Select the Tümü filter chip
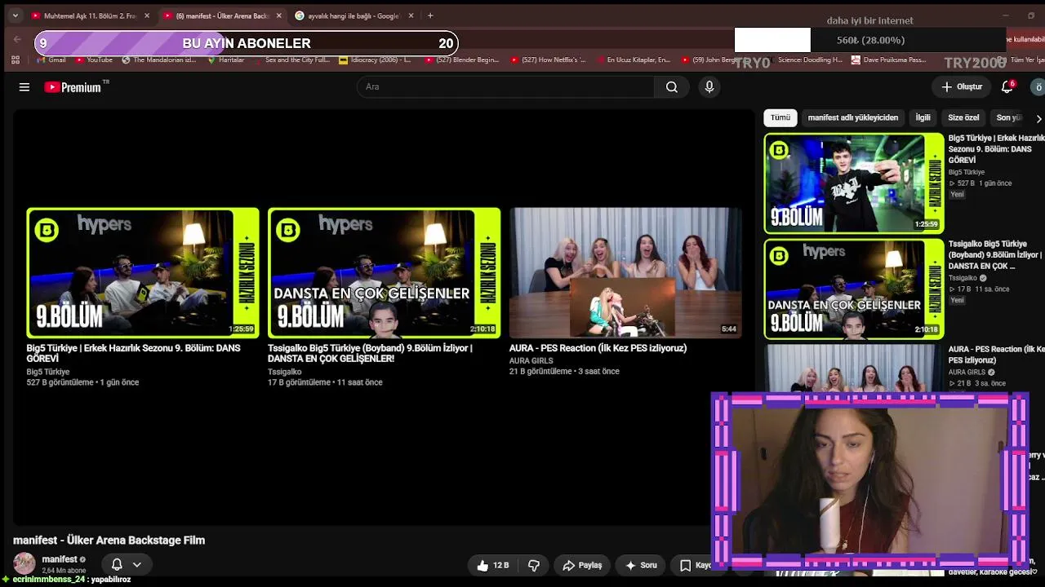 780,117
